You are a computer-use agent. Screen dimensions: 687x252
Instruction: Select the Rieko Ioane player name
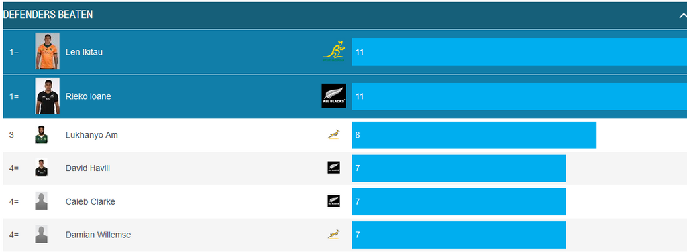[x=88, y=96]
